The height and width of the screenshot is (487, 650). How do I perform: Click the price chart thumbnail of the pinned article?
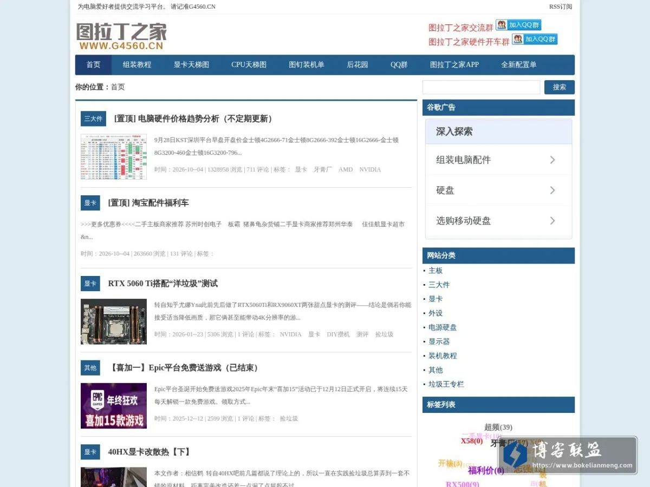tap(114, 157)
